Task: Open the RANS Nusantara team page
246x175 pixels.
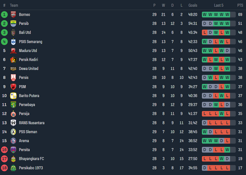Action: point(32,123)
